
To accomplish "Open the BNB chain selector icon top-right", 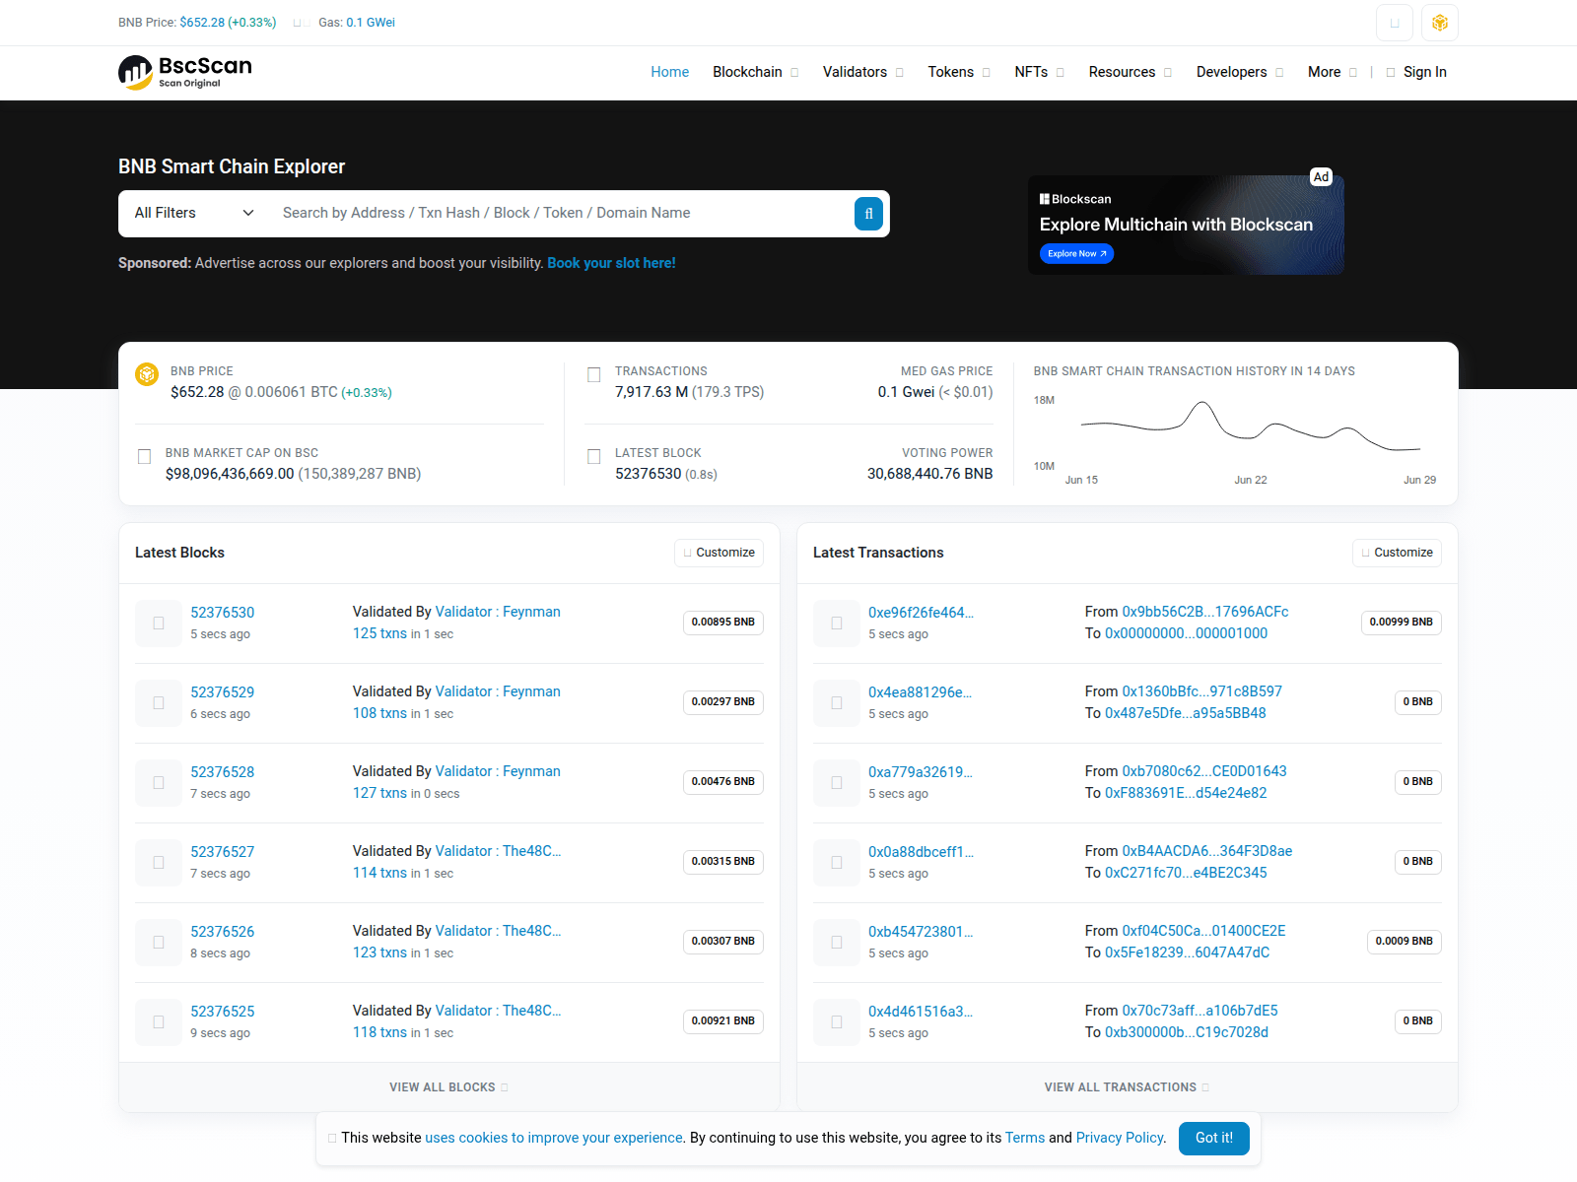I will (1440, 23).
